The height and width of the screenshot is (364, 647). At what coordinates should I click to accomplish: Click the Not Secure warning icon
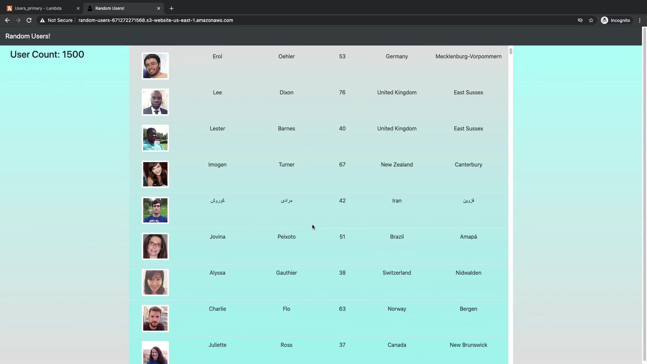click(42, 20)
